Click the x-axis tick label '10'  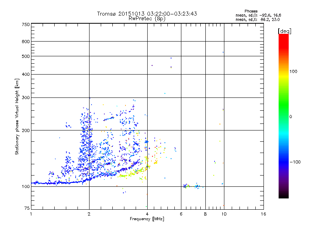click(224, 214)
